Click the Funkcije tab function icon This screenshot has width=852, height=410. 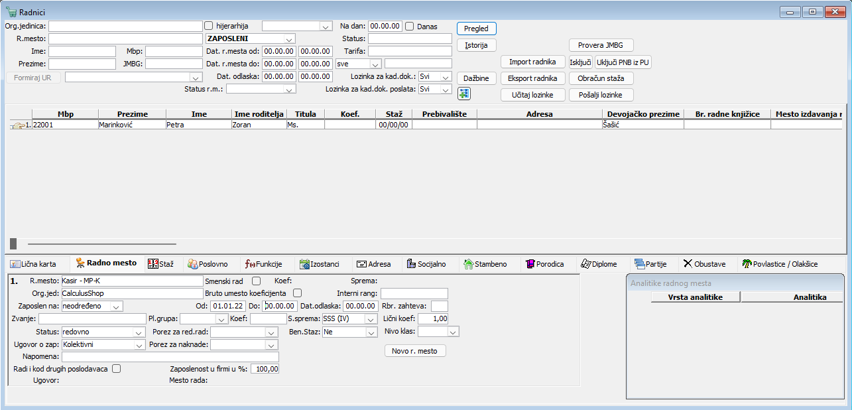pos(250,264)
